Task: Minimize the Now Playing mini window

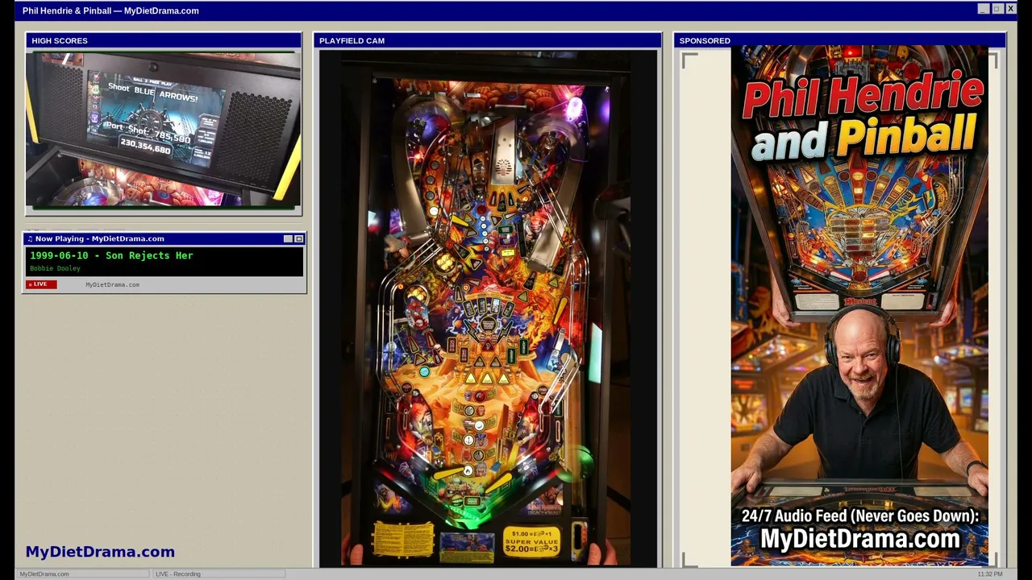Action: (x=288, y=239)
